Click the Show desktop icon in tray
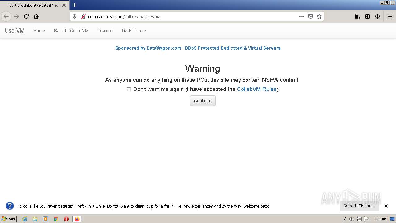This screenshot has height=223, width=396. [392, 219]
